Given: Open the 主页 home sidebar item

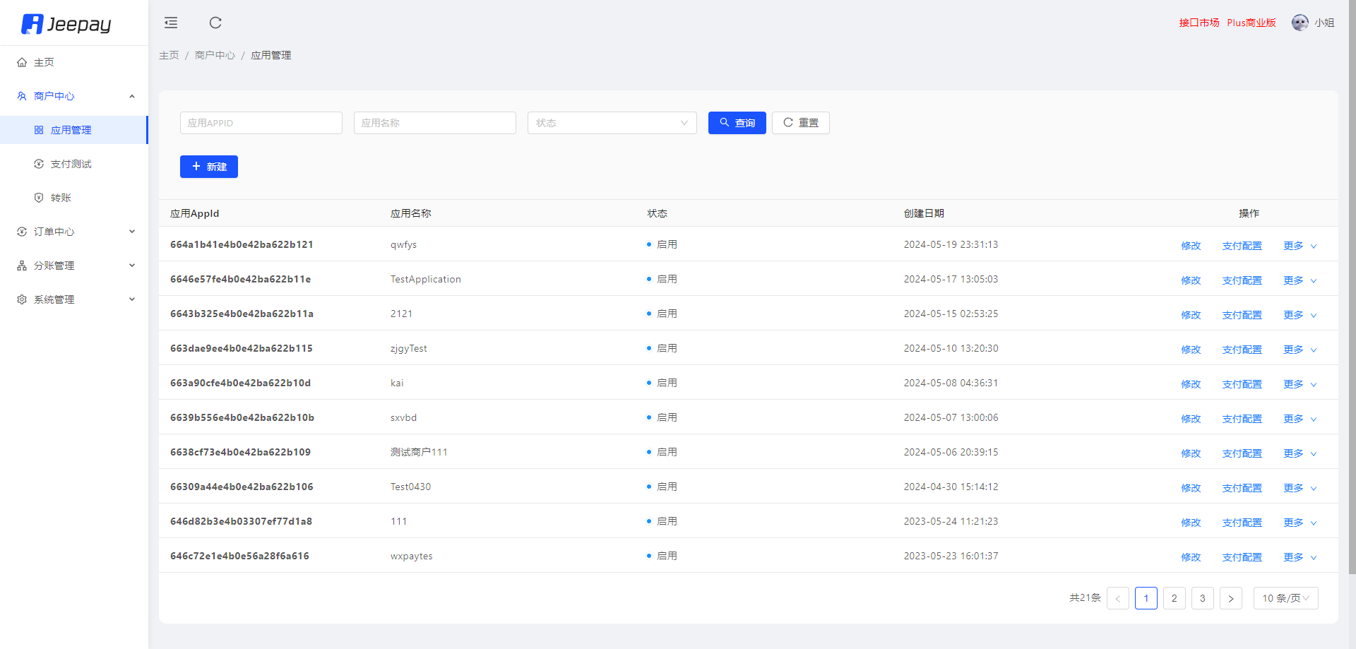Looking at the screenshot, I should click(44, 62).
